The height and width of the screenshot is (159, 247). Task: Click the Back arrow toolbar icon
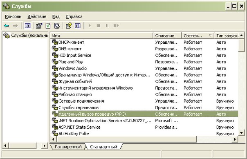point(7,26)
